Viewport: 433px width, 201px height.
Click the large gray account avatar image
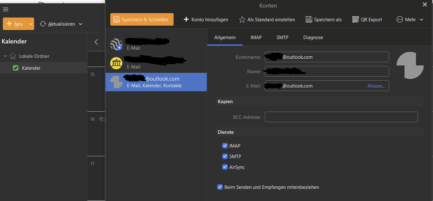[x=410, y=65]
